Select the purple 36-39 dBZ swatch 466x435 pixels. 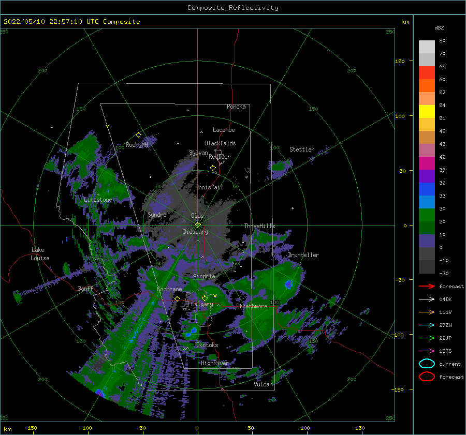point(427,176)
